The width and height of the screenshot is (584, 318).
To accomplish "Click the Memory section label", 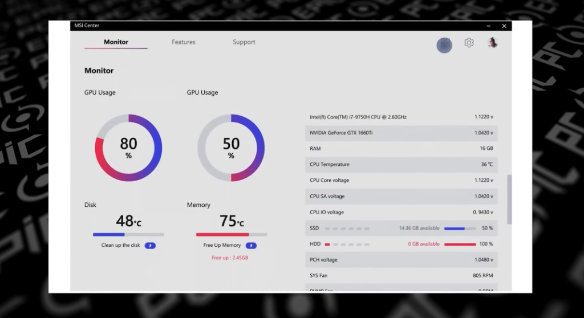I will (198, 205).
